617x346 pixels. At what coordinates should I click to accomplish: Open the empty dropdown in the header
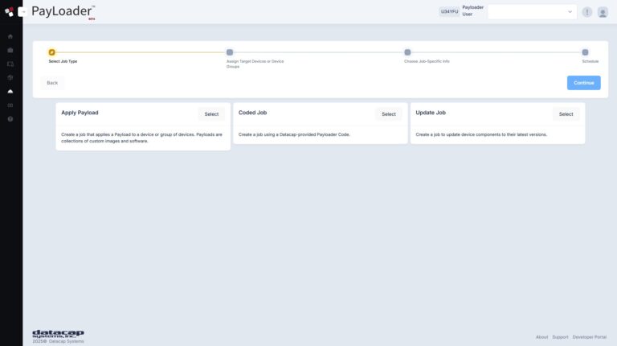532,12
